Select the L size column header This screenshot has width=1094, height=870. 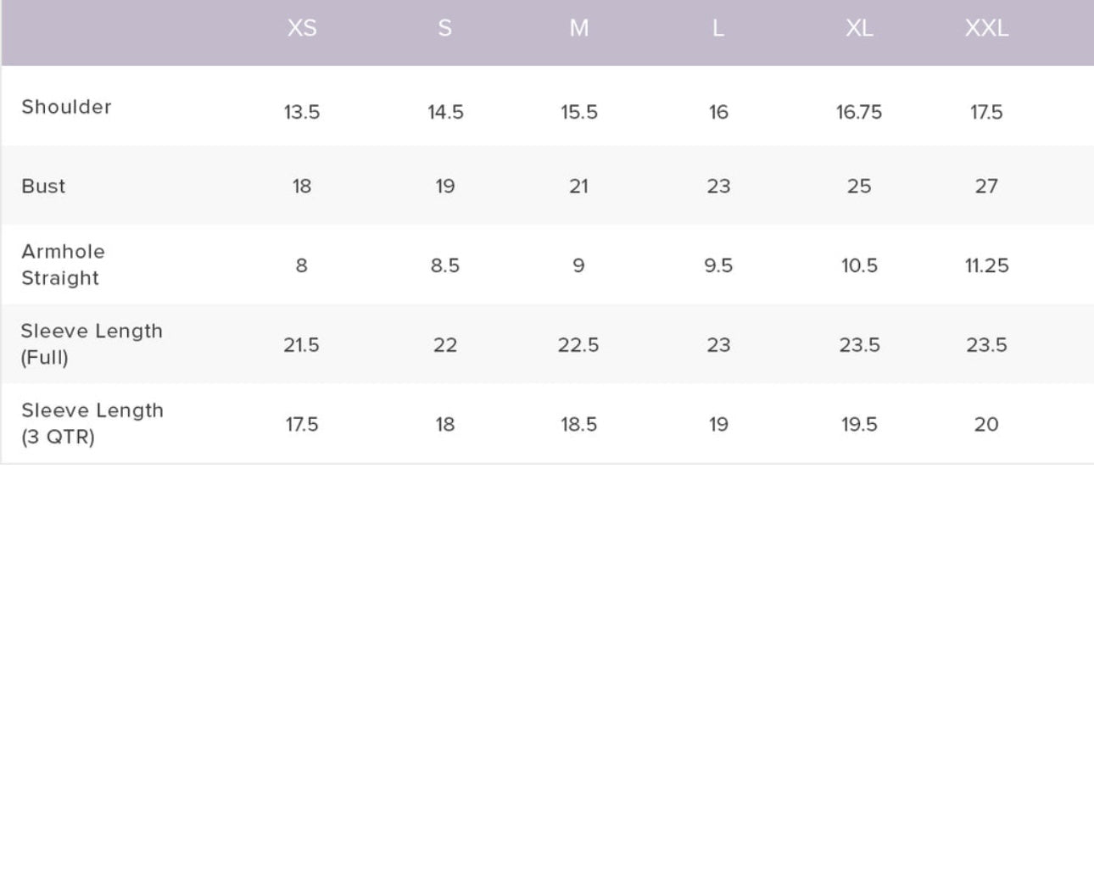[717, 29]
